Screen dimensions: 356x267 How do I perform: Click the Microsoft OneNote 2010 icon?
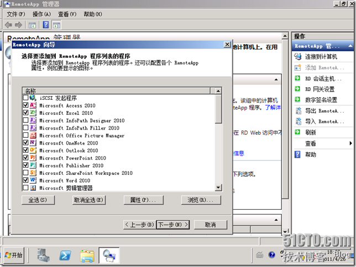click(33, 143)
